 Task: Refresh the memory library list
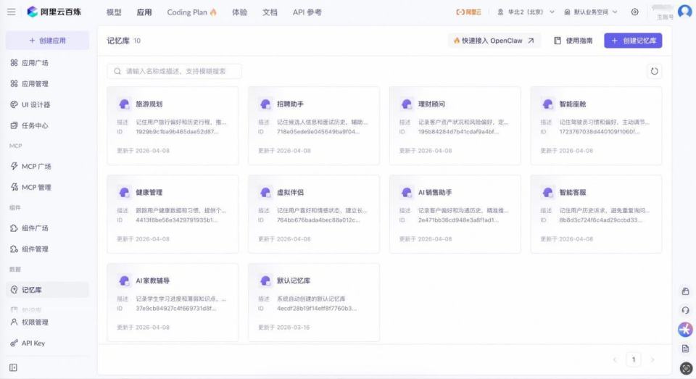pos(654,71)
